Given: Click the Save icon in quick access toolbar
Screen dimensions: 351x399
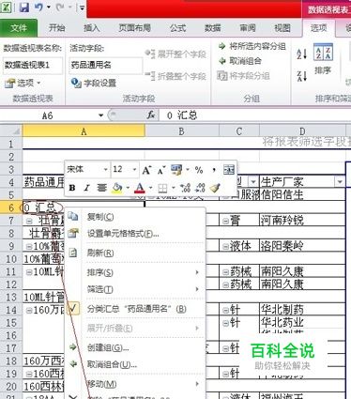Looking at the screenshot, I should pyautogui.click(x=24, y=8).
